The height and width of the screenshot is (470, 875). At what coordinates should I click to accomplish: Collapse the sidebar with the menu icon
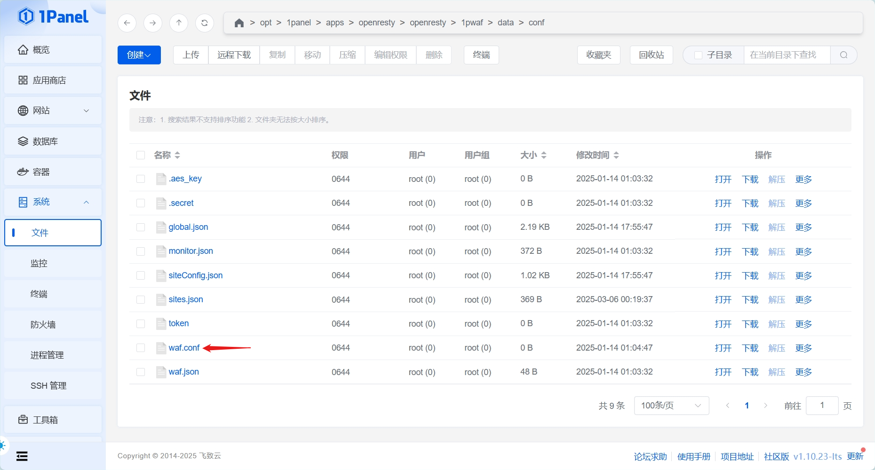[x=22, y=456]
